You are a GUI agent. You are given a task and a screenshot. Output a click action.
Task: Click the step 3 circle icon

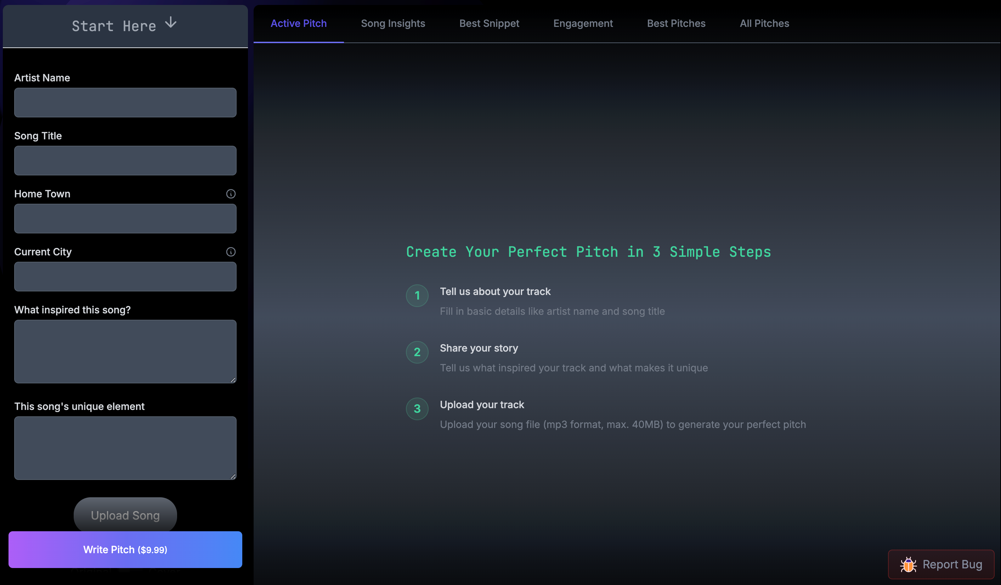coord(417,409)
